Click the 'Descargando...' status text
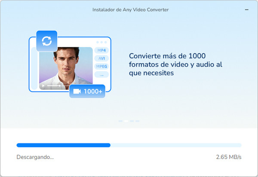258x177 pixels. pos(35,157)
